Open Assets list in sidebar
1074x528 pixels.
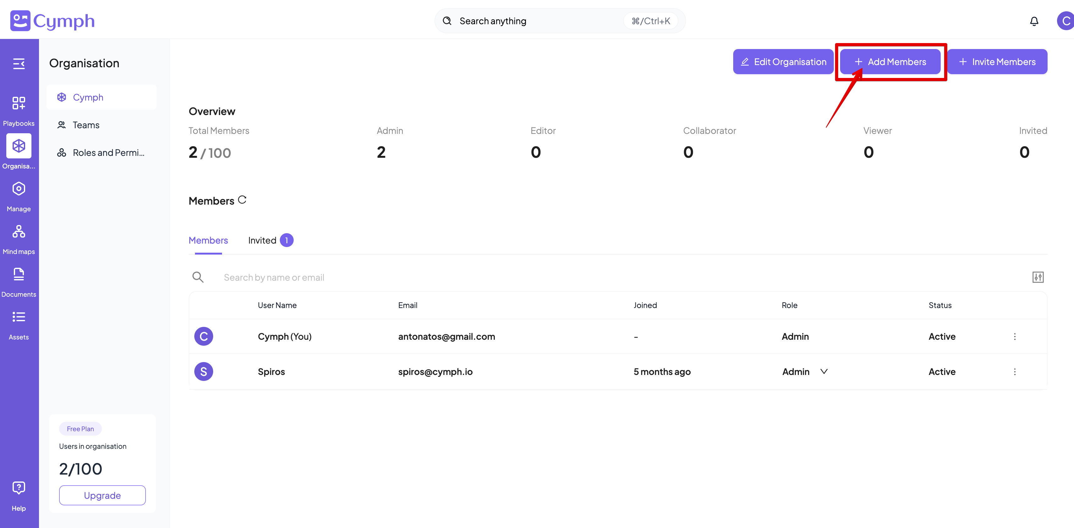pyautogui.click(x=19, y=324)
